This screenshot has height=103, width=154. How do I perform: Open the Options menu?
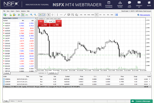23,11
